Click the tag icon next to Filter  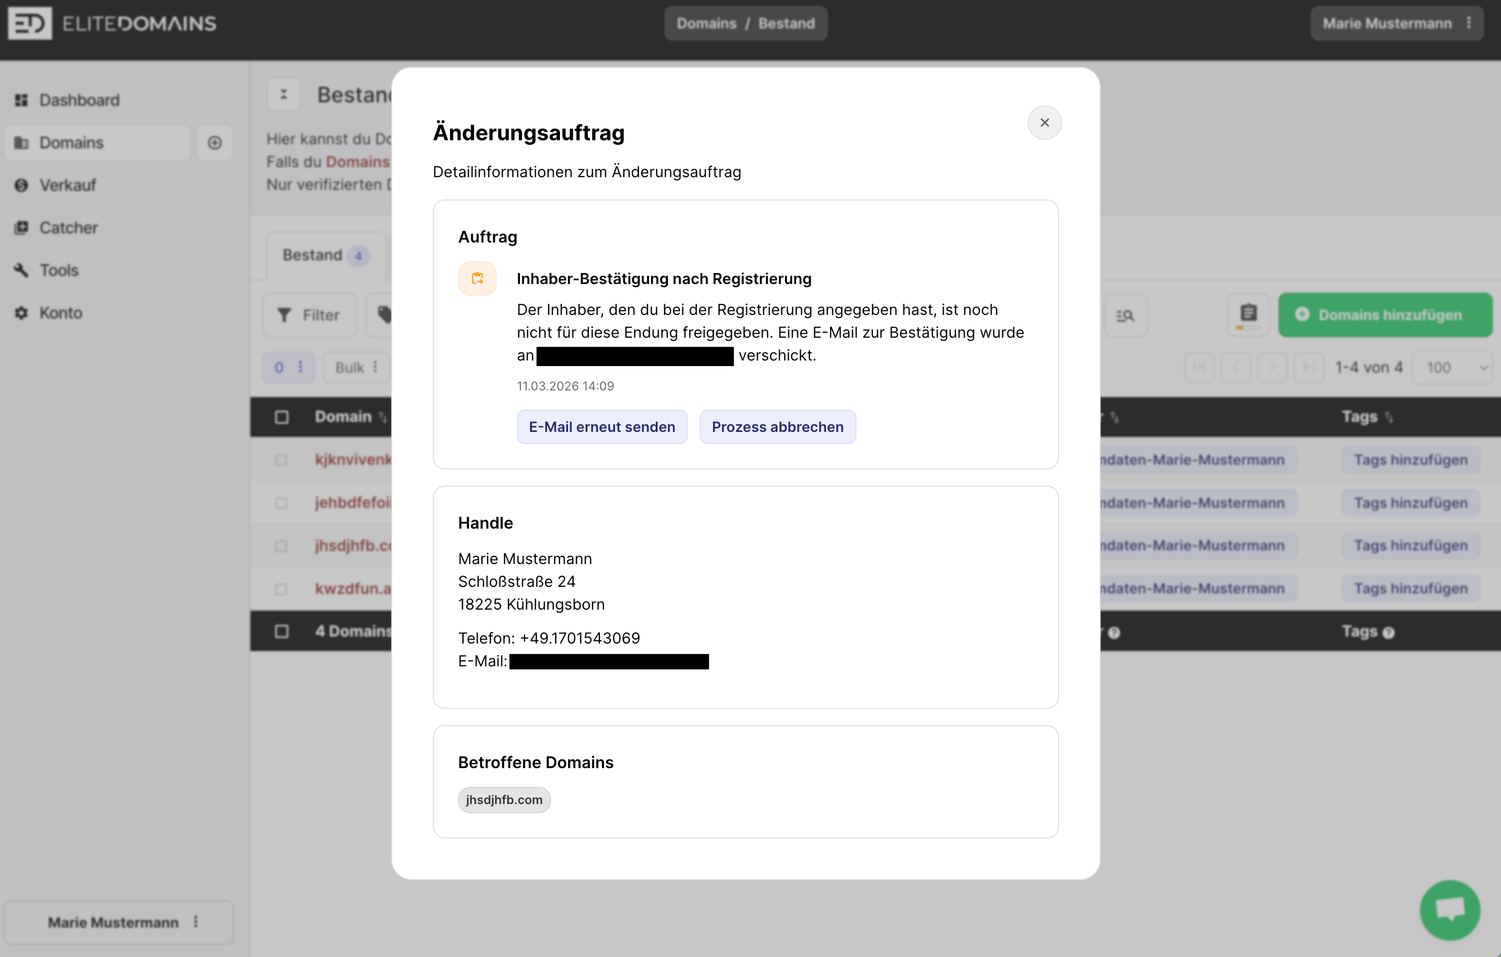point(384,315)
